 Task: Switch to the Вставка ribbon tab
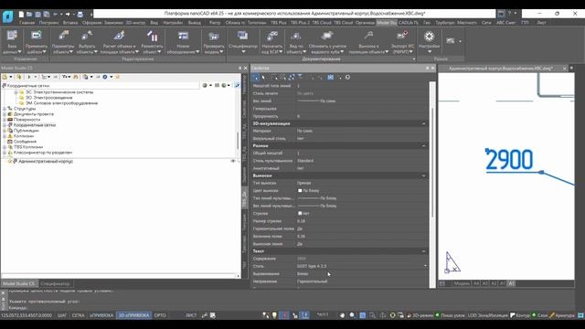(x=70, y=23)
